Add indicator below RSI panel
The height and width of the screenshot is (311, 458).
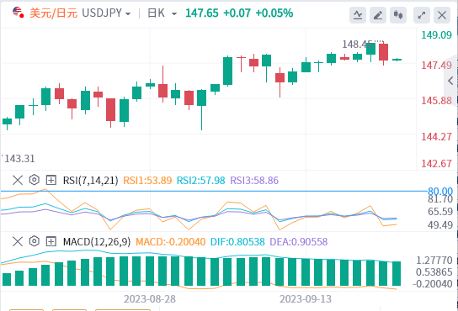[51, 180]
